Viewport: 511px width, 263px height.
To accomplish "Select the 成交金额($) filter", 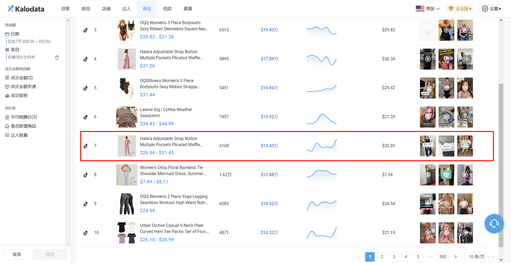I will tap(22, 78).
